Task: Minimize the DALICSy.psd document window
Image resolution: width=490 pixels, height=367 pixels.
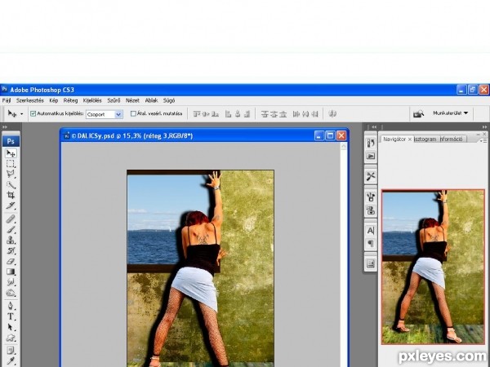Action: point(319,135)
